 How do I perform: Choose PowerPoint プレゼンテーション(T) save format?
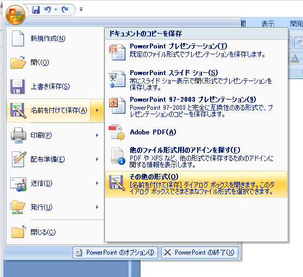[196, 51]
